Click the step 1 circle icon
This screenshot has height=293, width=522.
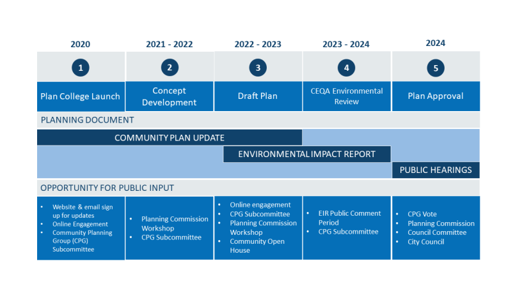pos(80,68)
